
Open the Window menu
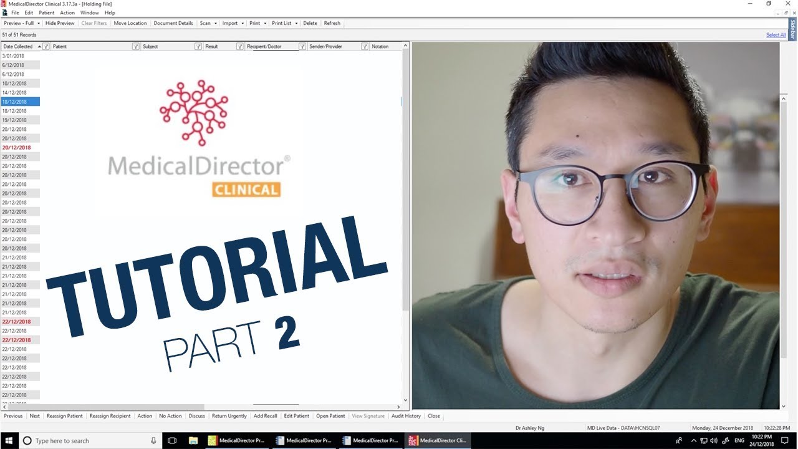coord(90,12)
